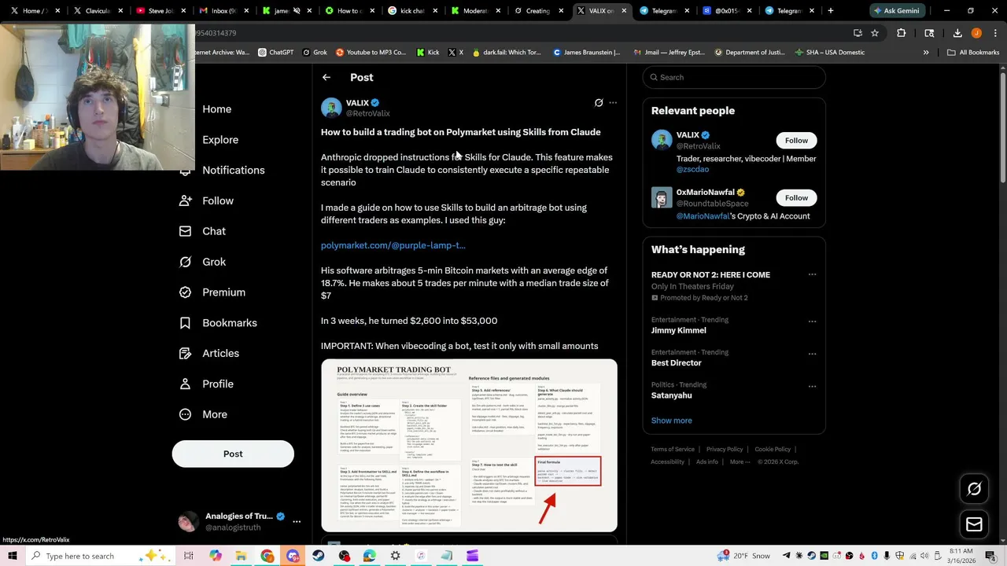Follow VALIX in Relevant people
This screenshot has height=566, width=1007.
click(x=796, y=141)
